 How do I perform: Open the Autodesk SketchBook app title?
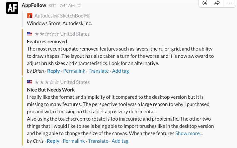coord(62,16)
